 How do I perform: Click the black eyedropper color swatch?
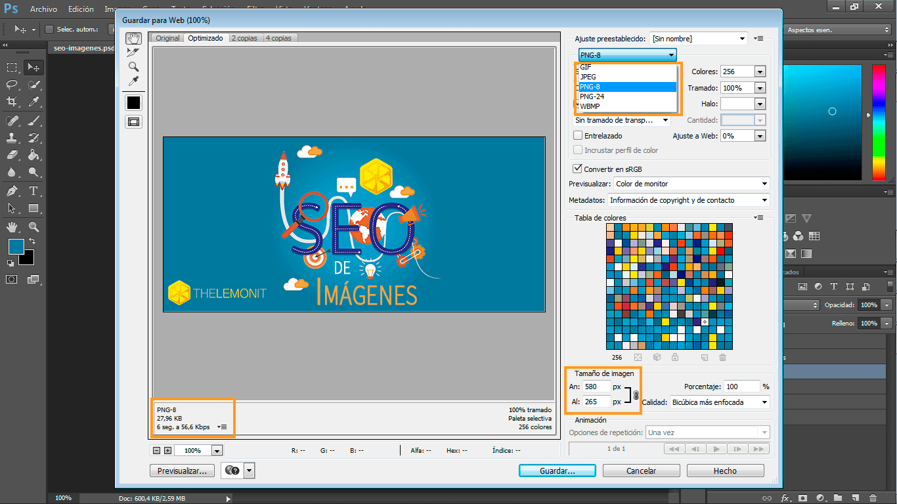133,102
